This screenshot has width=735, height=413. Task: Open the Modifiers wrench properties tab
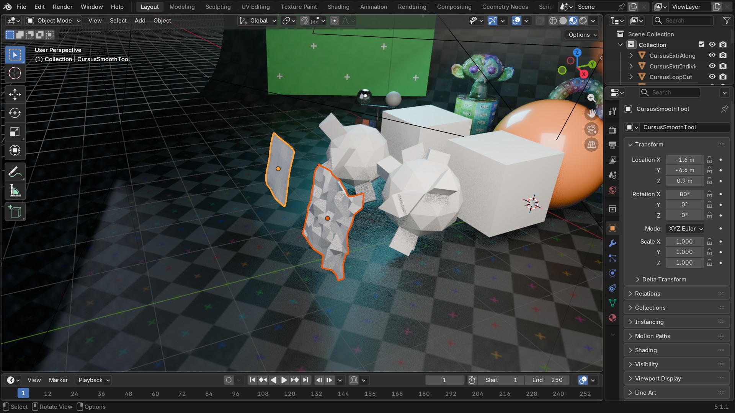[x=612, y=243]
